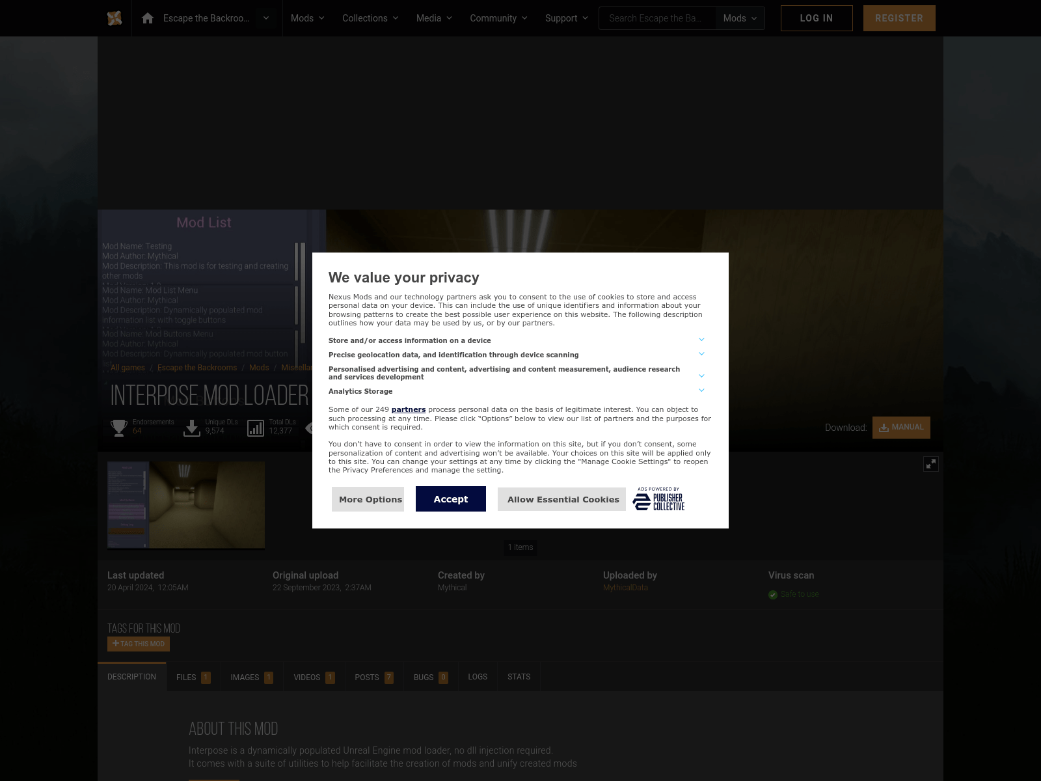Click the Endorsements trophy icon
Image resolution: width=1041 pixels, height=781 pixels.
(x=119, y=428)
